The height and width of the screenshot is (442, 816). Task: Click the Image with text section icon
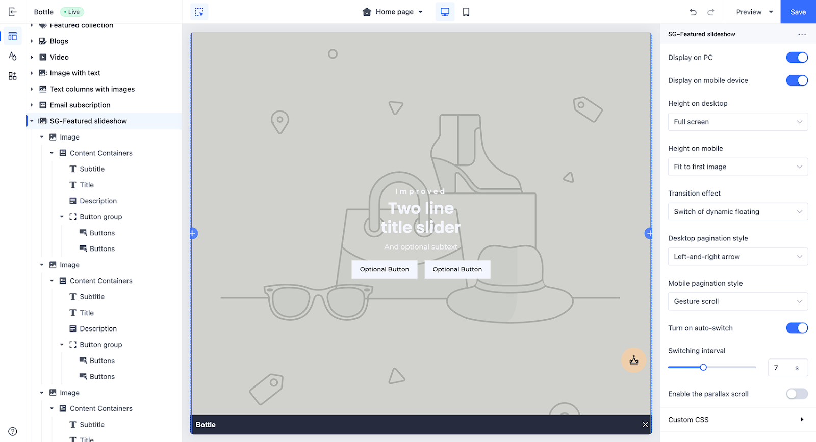(x=43, y=73)
